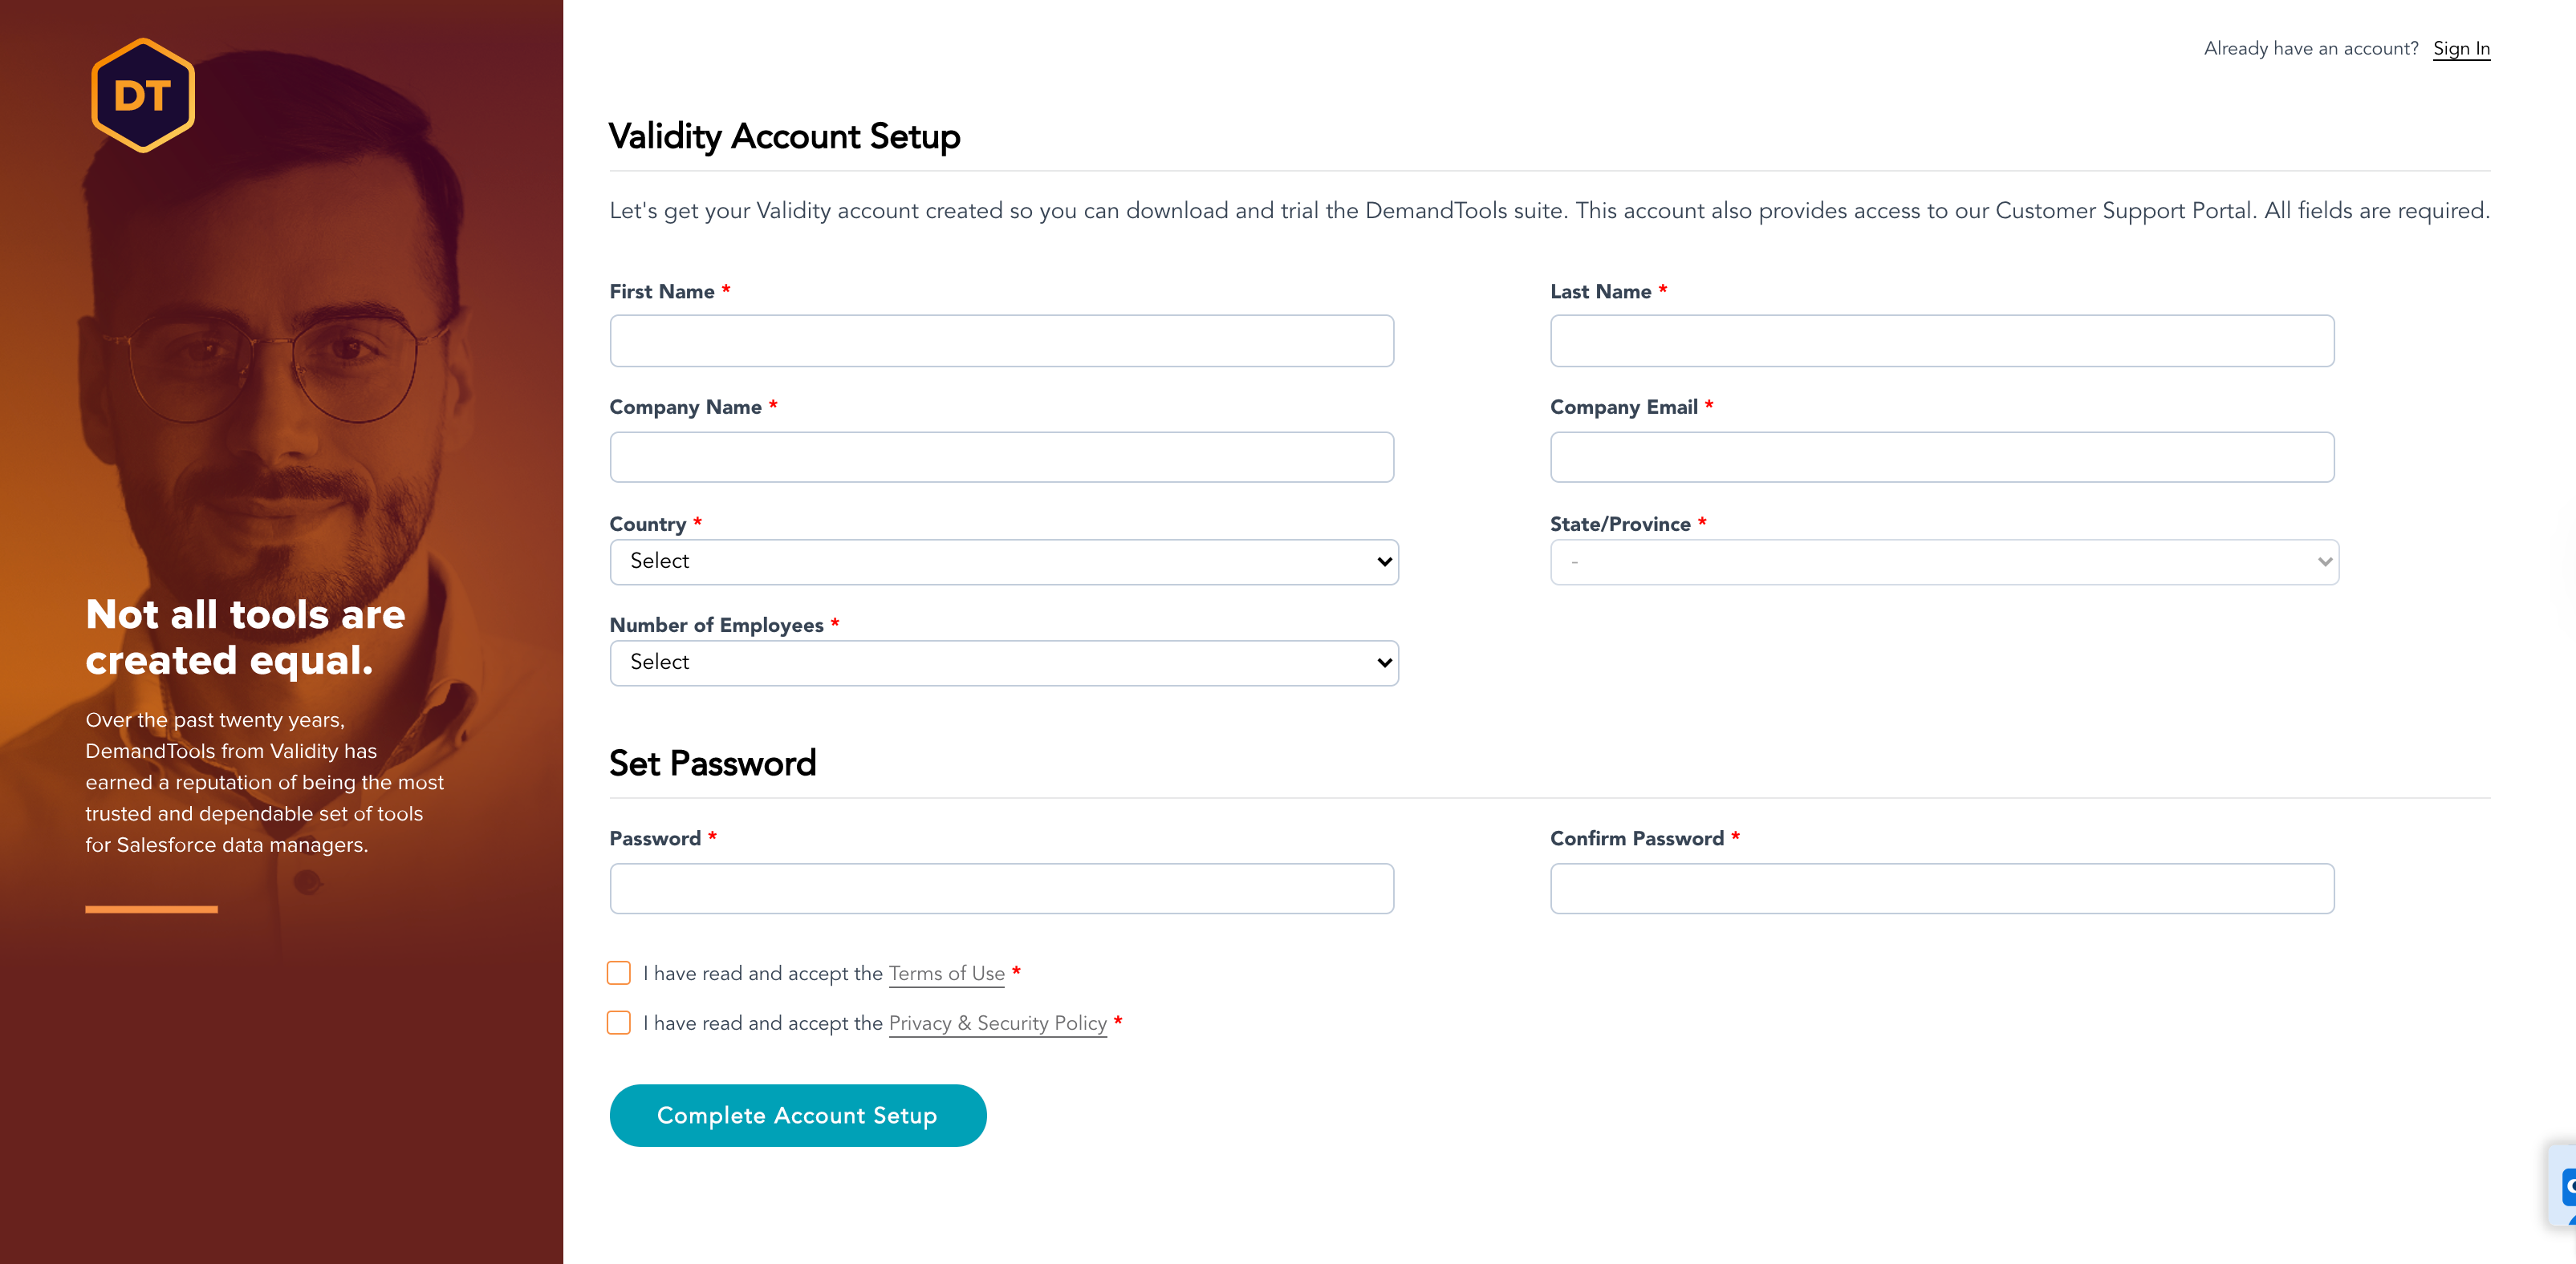This screenshot has width=2576, height=1264.
Task: Accept the Terms of Use checkbox
Action: [619, 973]
